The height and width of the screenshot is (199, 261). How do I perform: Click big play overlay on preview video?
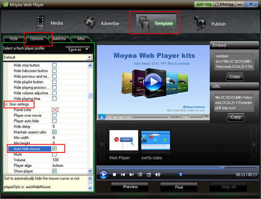pos(153,82)
